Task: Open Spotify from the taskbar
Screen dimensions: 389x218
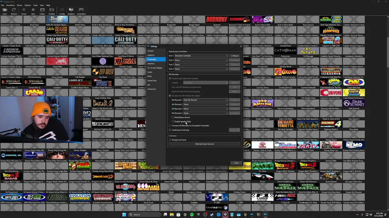Action: (192, 215)
